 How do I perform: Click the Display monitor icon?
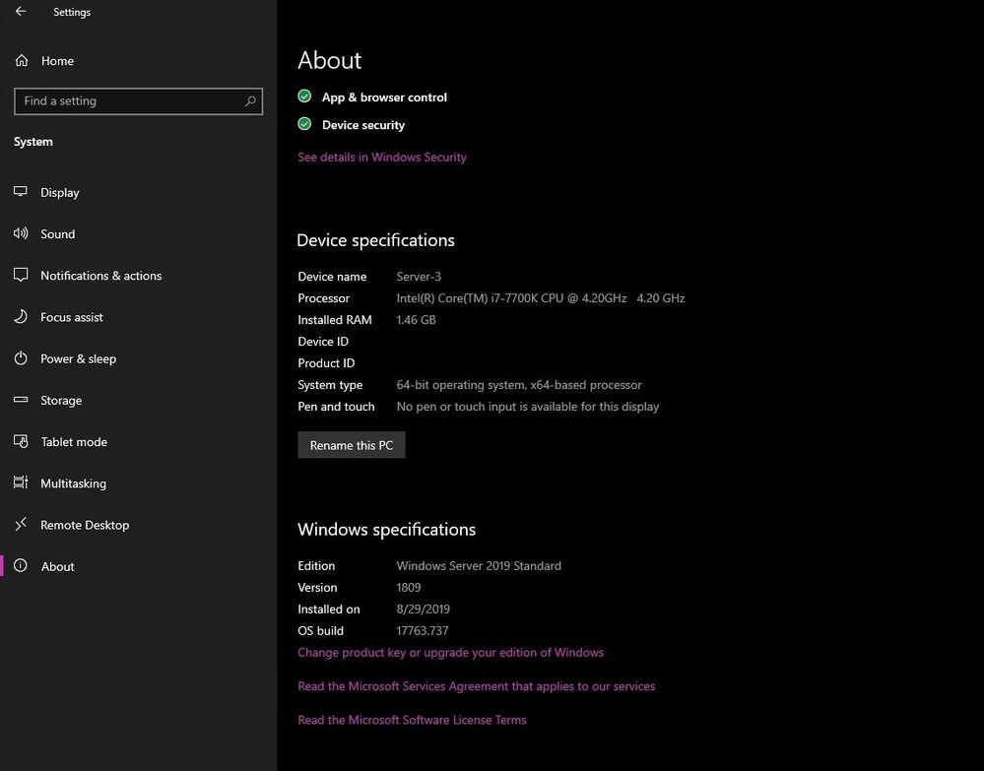coord(21,192)
